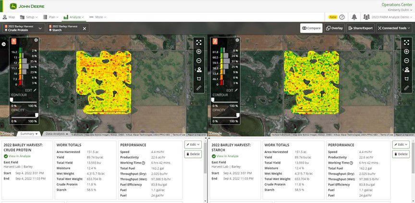Screen dimensions: 415x203
Task: Open the Setup menu
Action: [29, 17]
